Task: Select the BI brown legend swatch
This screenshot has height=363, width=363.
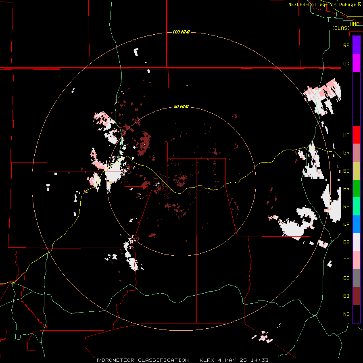Action: [x=356, y=296]
